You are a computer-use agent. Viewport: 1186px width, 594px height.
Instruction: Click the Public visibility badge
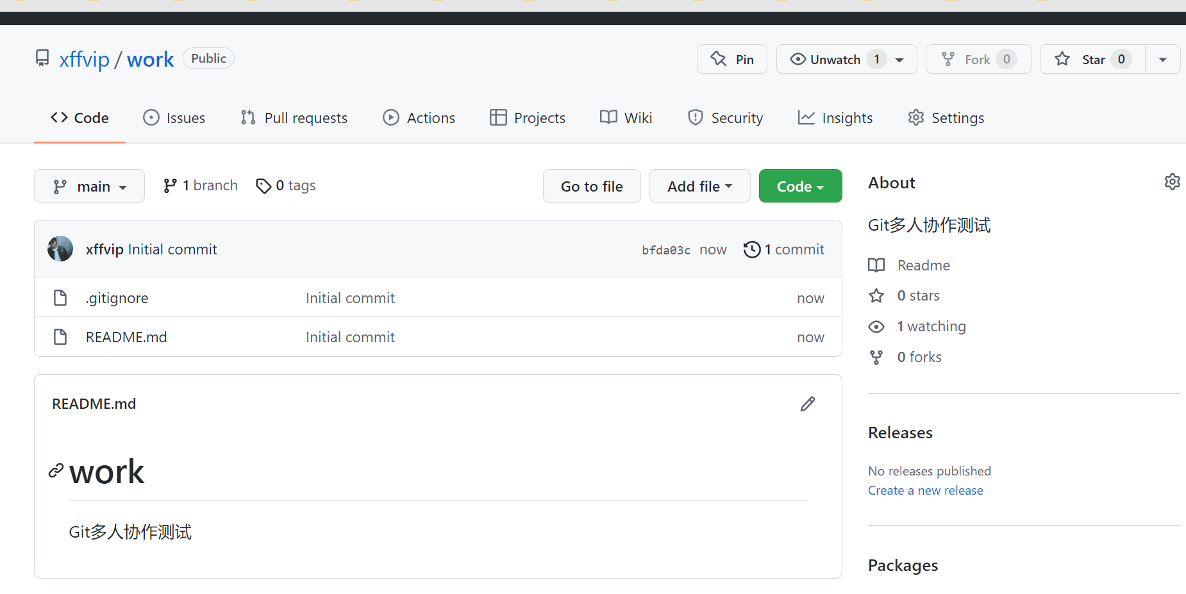[208, 58]
